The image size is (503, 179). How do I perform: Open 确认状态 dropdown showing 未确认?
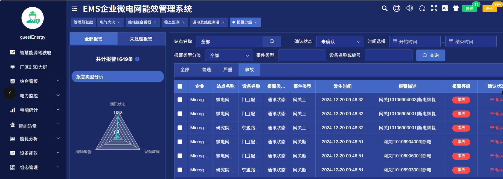340,41
